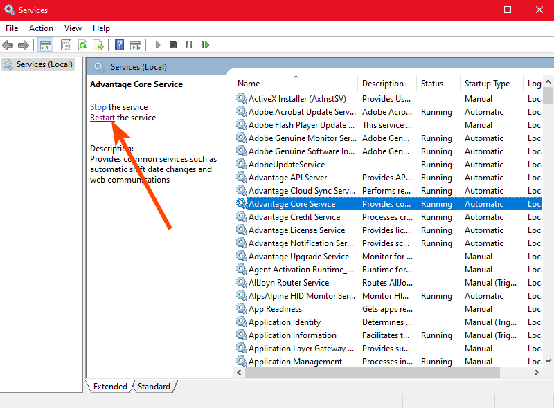Select Adobe Acrobat Update Service row

coord(388,112)
